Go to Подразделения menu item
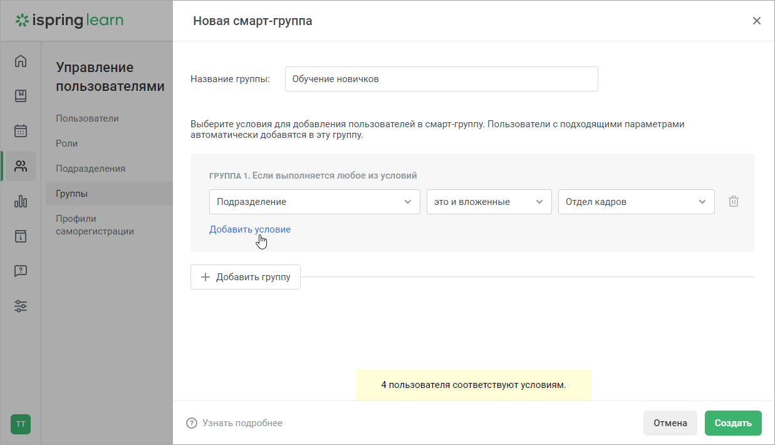The height and width of the screenshot is (445, 775). 90,169
